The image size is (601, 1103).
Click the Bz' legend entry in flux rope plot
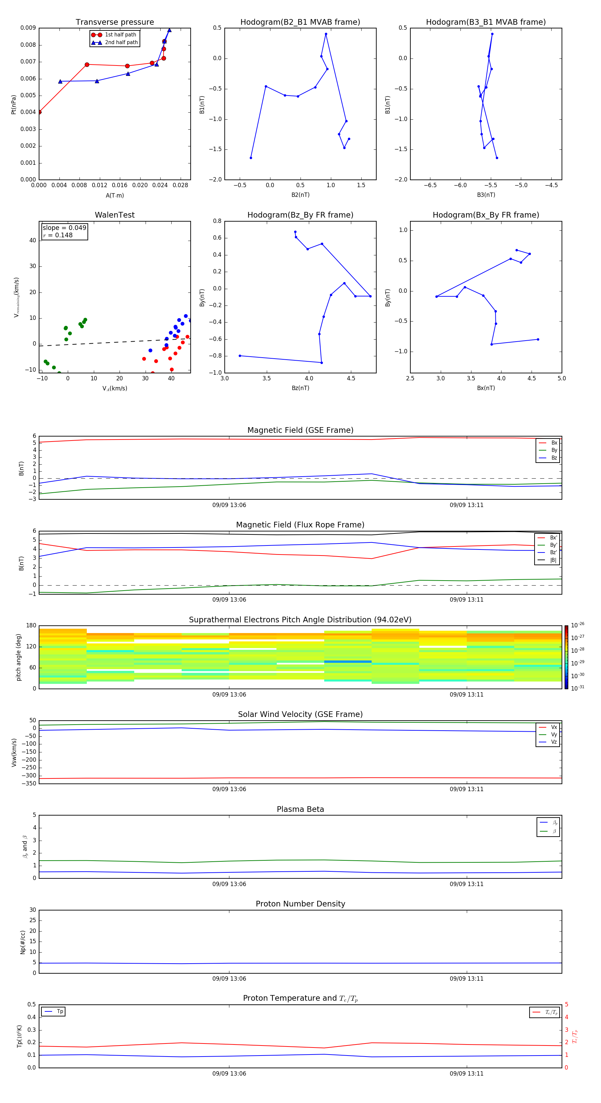click(x=548, y=553)
